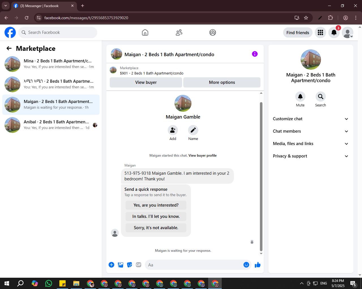Image resolution: width=362 pixels, height=289 pixels.
Task: Open taskbar search
Action: click(20, 283)
